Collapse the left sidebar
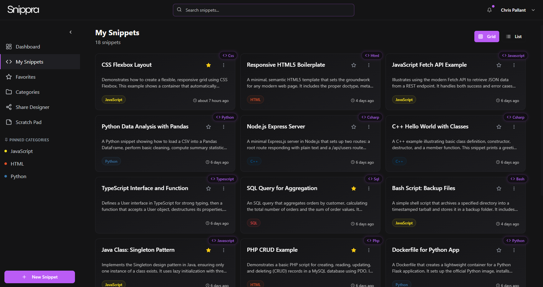 pyautogui.click(x=71, y=32)
